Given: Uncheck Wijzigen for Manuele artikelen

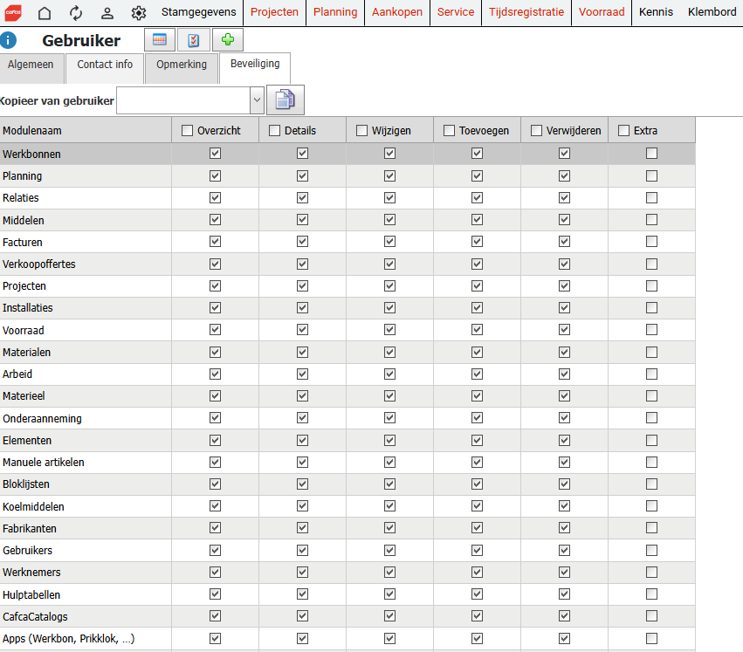Looking at the screenshot, I should (390, 463).
